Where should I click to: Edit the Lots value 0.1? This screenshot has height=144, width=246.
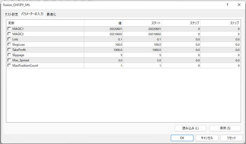coord(103,39)
